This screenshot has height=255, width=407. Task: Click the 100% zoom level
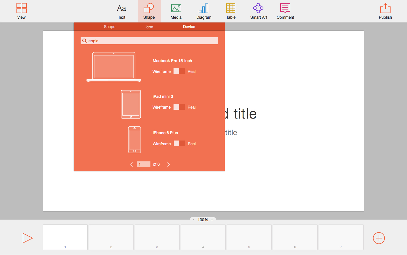[203, 220]
